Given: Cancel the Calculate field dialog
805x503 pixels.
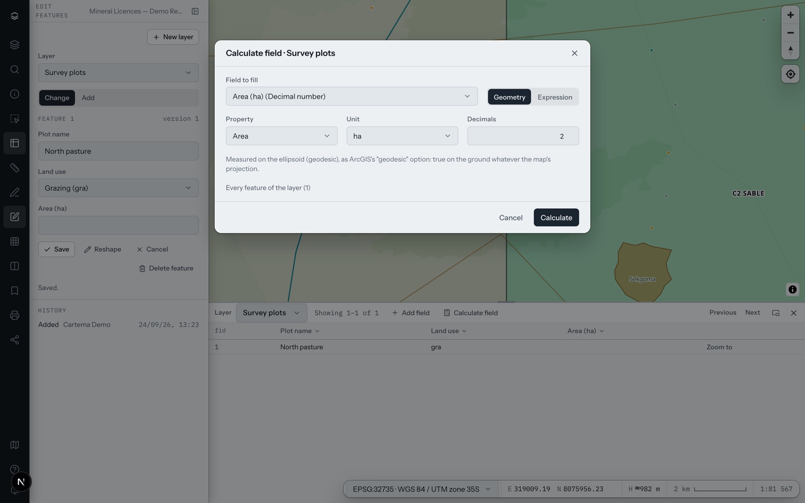Looking at the screenshot, I should (x=511, y=217).
